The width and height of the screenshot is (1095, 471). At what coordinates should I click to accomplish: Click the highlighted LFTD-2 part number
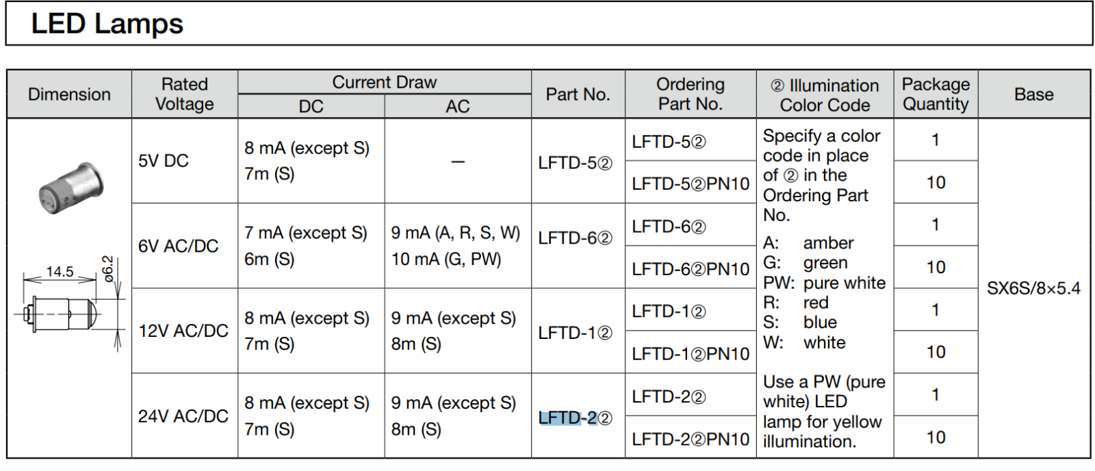576,418
